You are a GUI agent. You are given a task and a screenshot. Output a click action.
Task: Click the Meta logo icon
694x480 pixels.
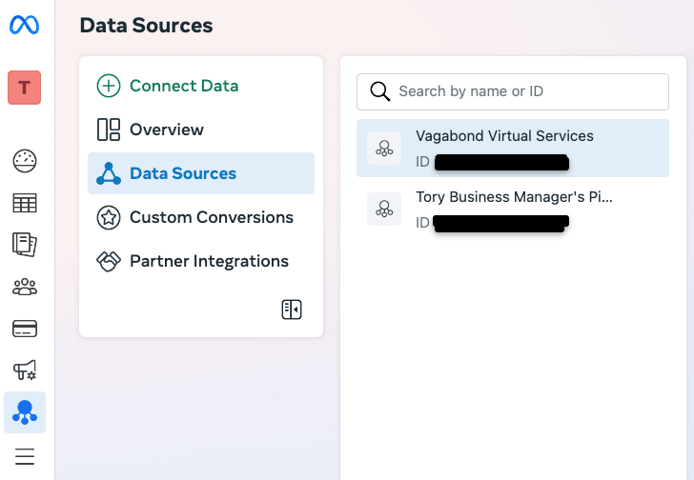(x=25, y=25)
